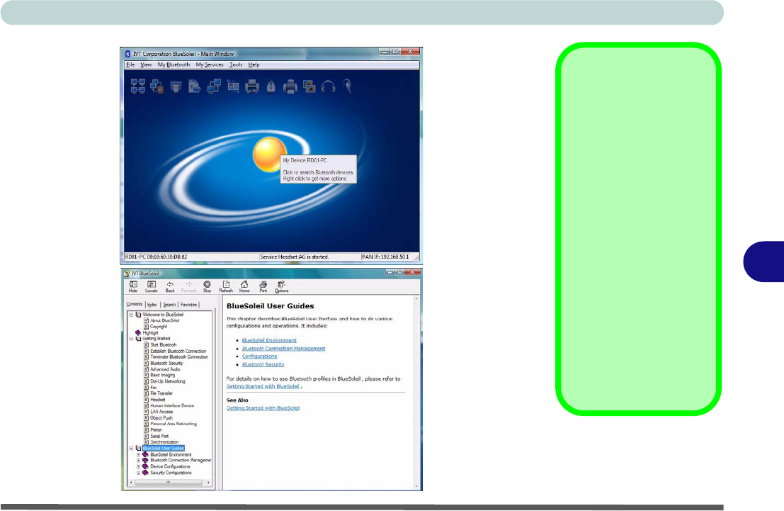The image size is (784, 511).
Task: Click the Advanced Audio headphones icon
Action: tap(328, 86)
